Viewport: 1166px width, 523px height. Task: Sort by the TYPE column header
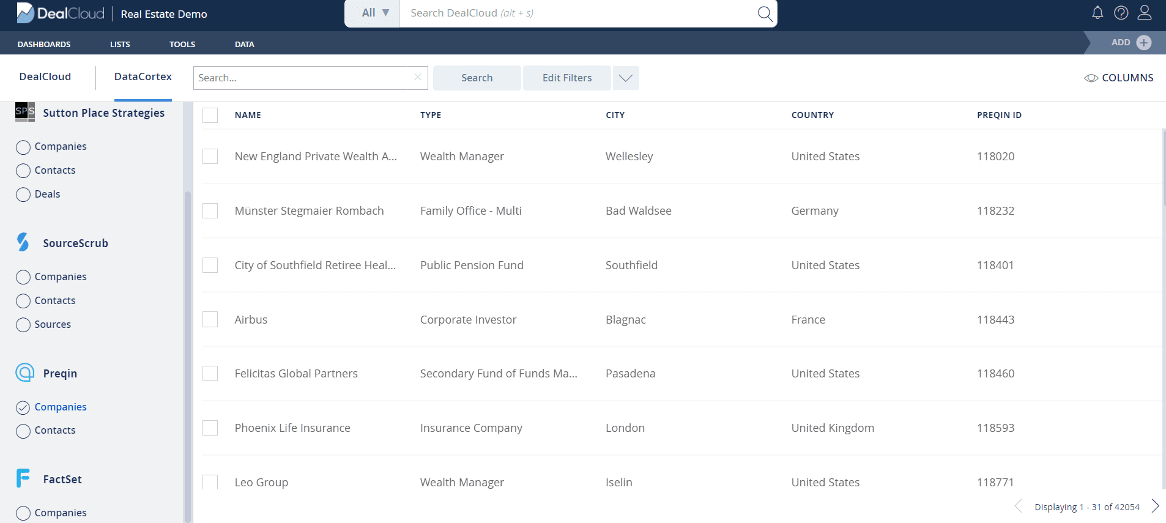(431, 115)
